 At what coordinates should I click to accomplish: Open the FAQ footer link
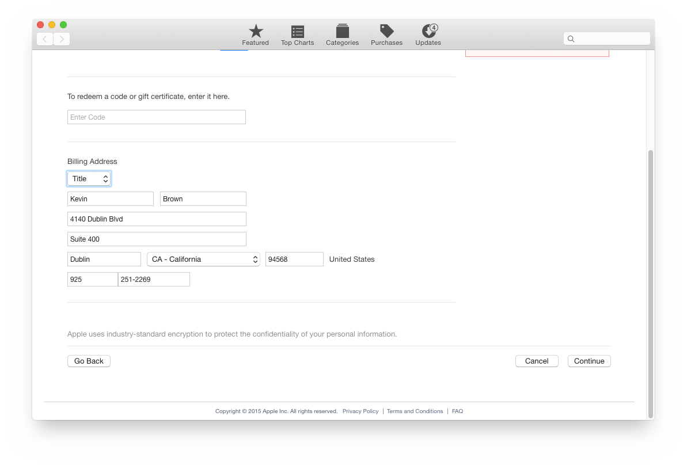[x=457, y=411]
